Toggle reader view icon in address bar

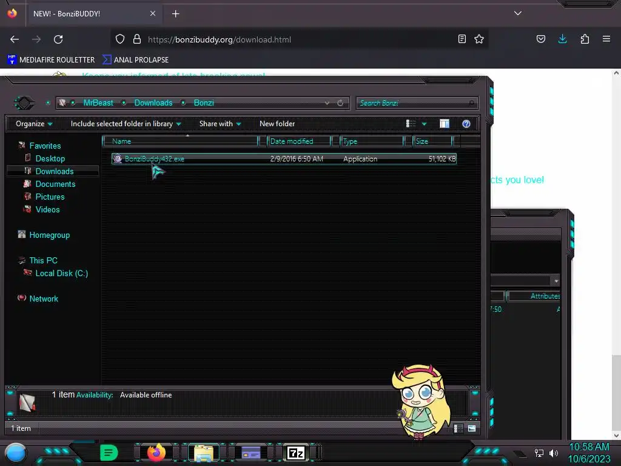462,39
